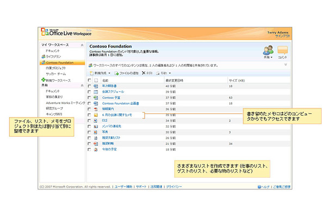Click the file type column header icon
The height and width of the screenshot is (217, 332).
(x=96, y=80)
